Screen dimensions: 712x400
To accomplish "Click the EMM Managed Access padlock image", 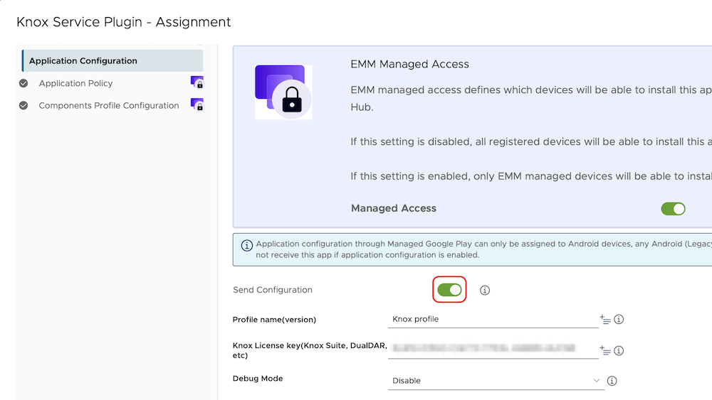I will [x=283, y=92].
